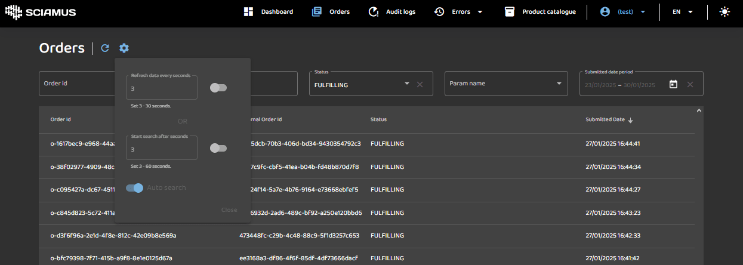The height and width of the screenshot is (265, 743).
Task: Open order o-d3f6f96a-2e1d-4f8e-812c-42e09b8e569a
Action: [113, 236]
